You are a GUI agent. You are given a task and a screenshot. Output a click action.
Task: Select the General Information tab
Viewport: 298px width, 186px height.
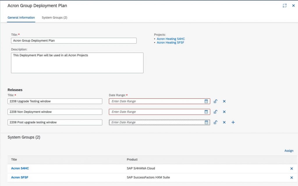21,18
